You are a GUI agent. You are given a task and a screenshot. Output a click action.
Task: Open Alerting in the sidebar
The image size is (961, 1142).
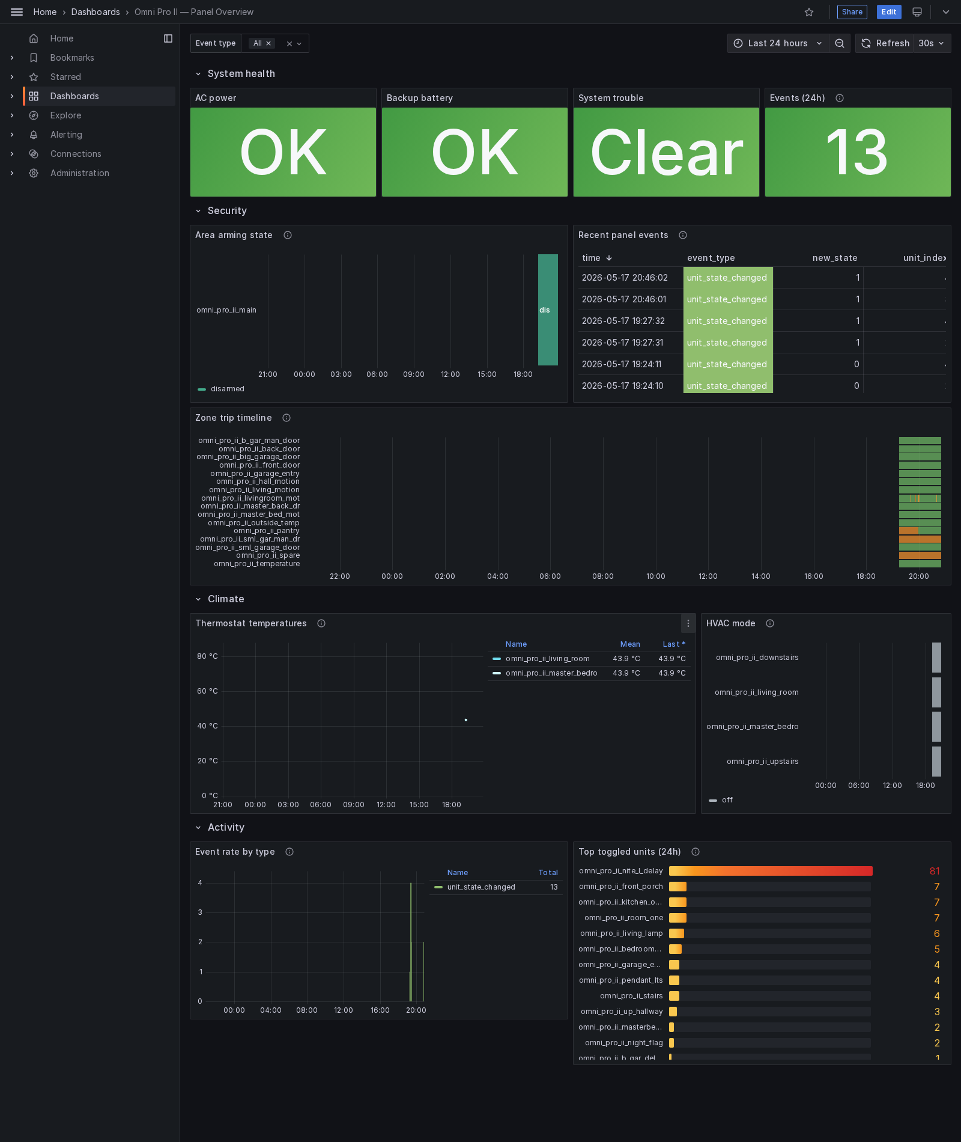tap(66, 135)
